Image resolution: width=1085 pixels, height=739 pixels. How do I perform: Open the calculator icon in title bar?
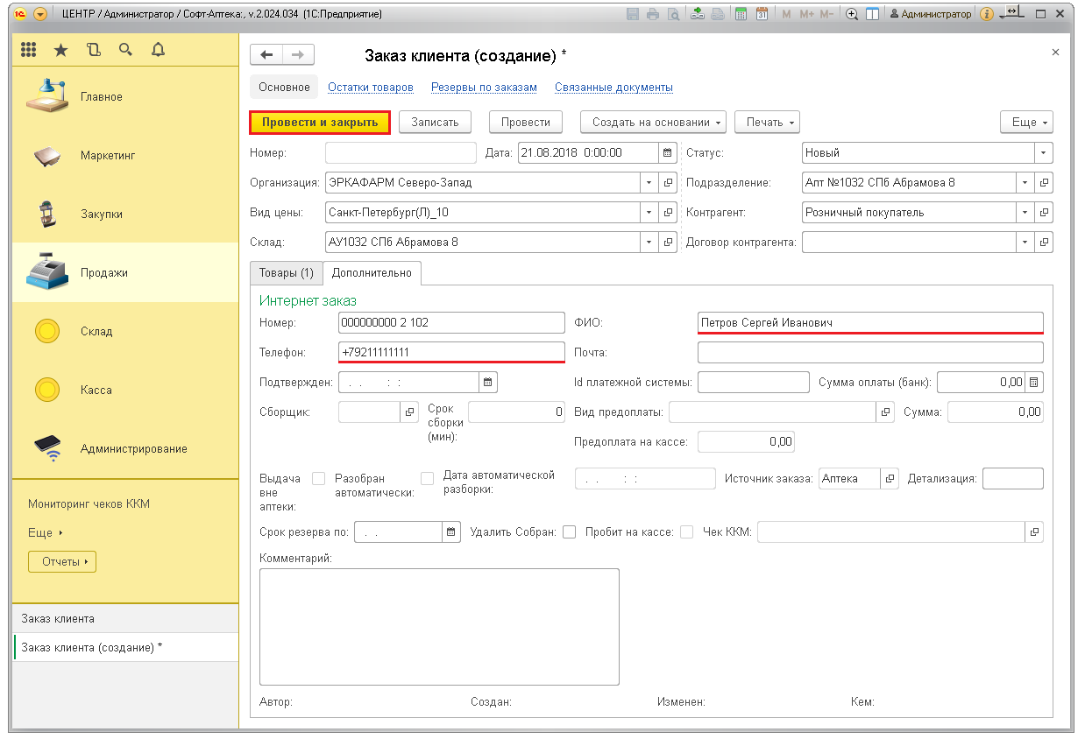pos(741,14)
